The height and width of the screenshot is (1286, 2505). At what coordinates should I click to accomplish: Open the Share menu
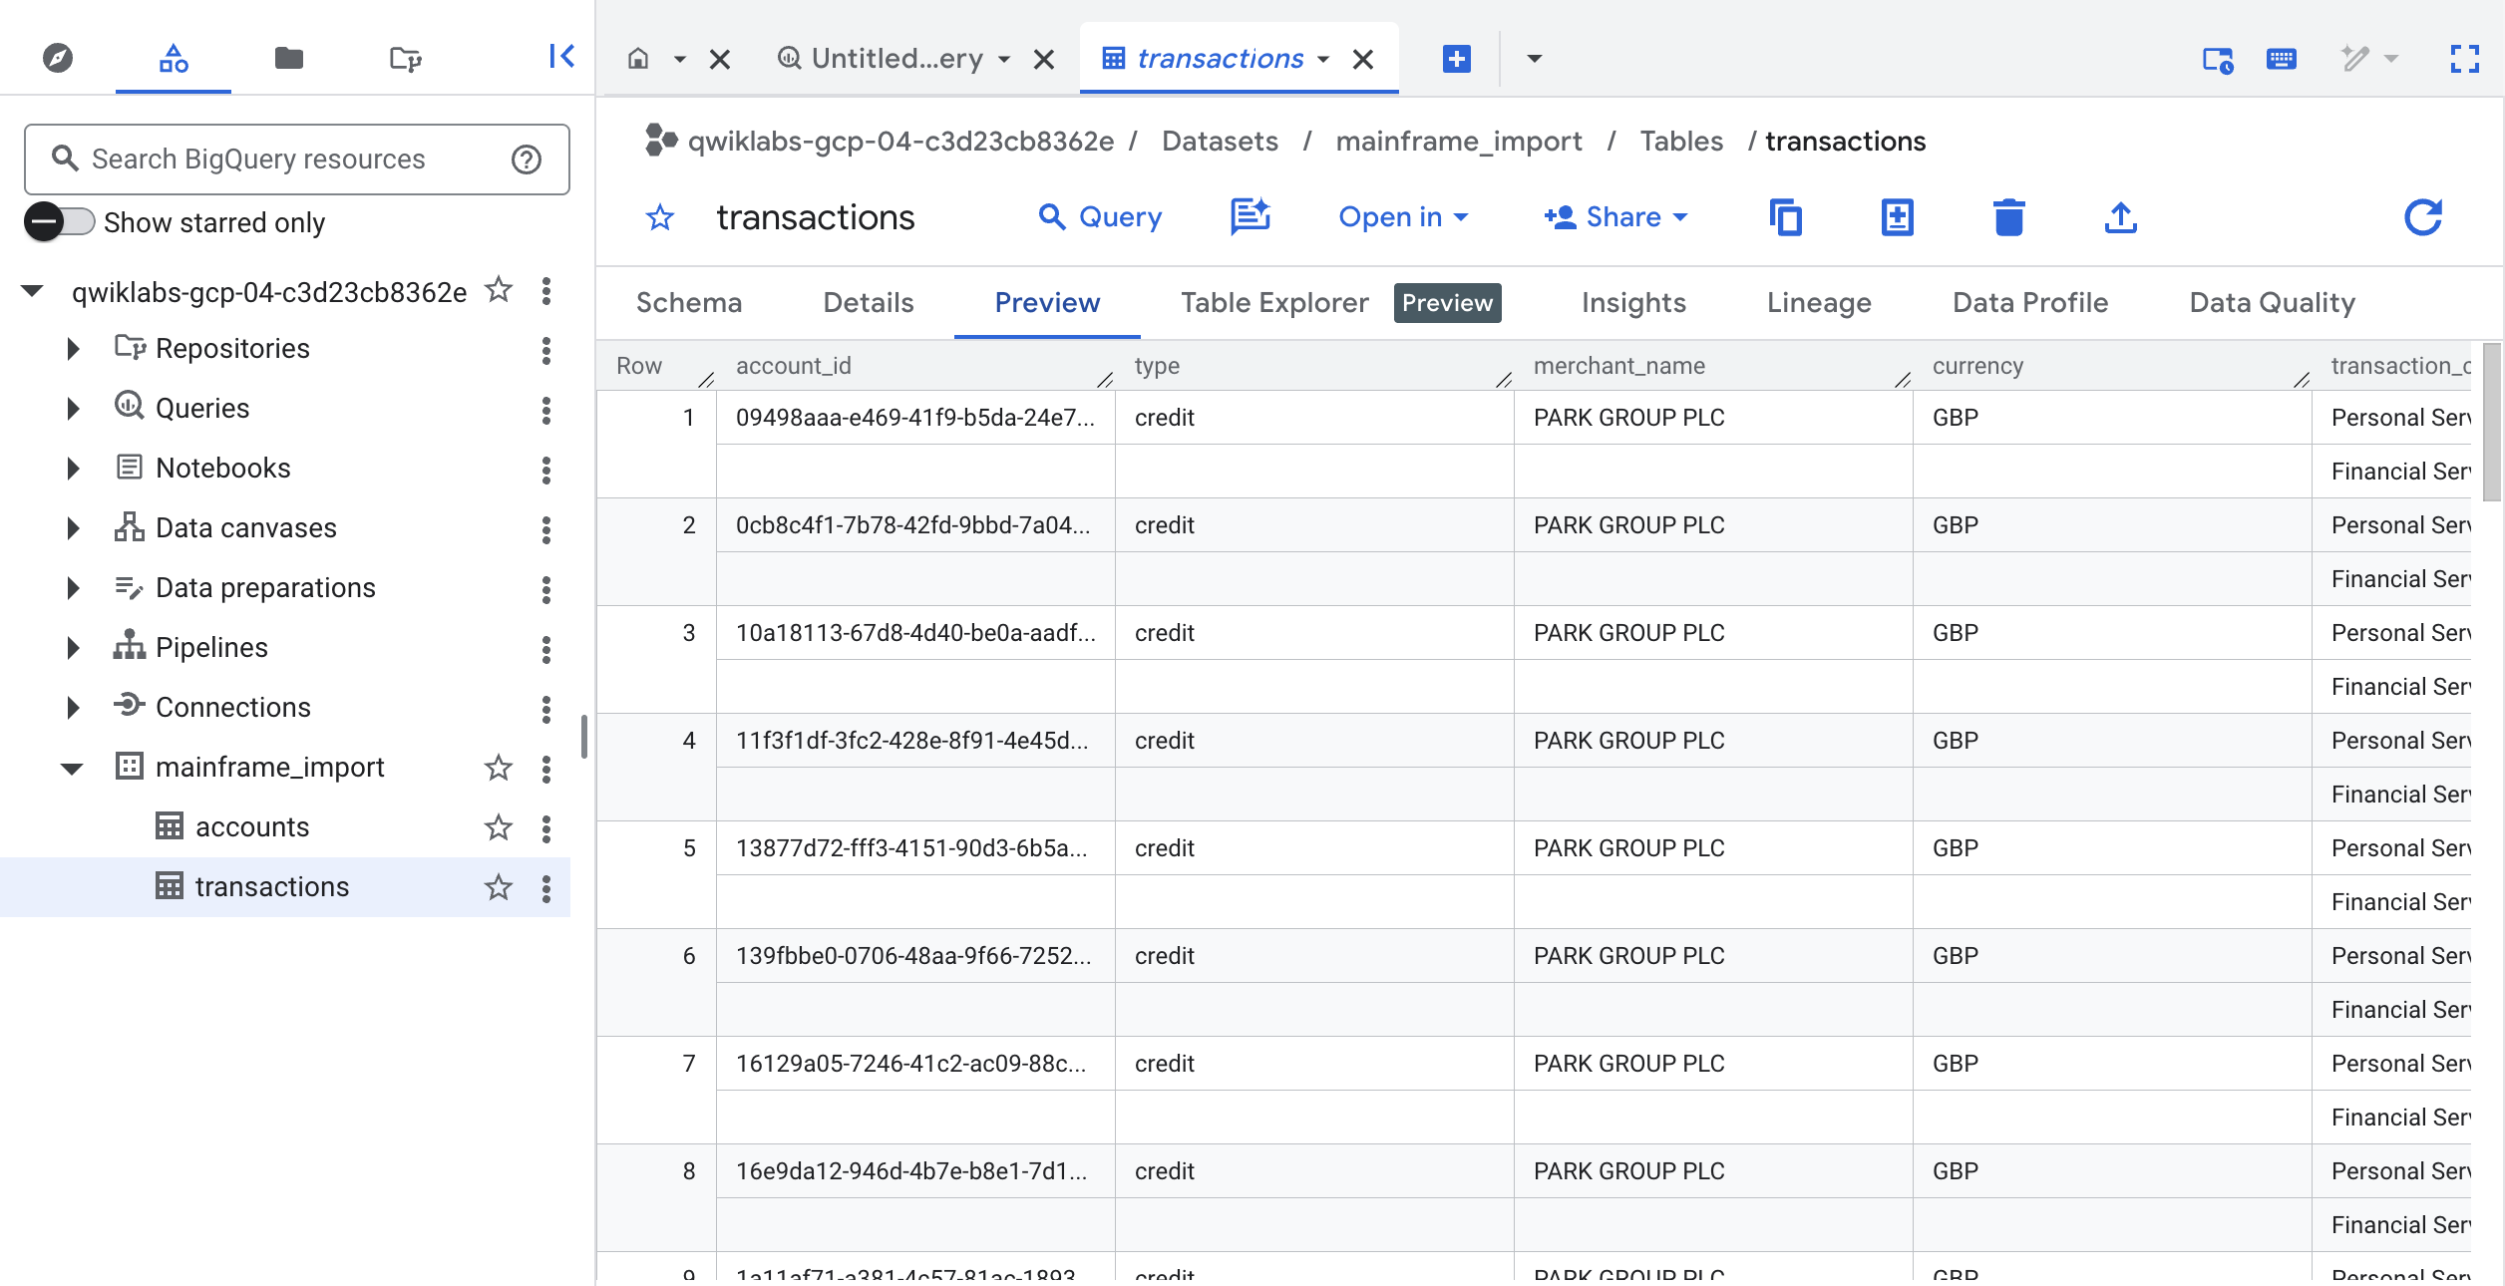click(1615, 217)
